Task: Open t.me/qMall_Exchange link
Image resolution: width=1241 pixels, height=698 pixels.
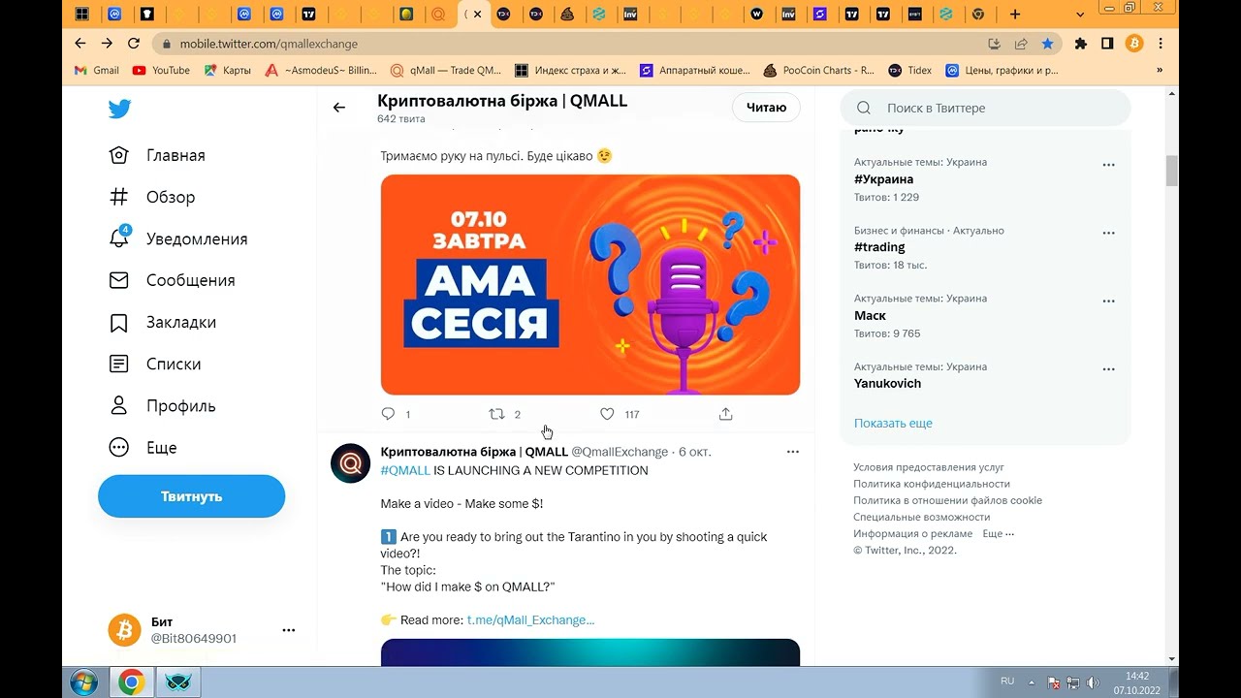Action: [x=530, y=619]
